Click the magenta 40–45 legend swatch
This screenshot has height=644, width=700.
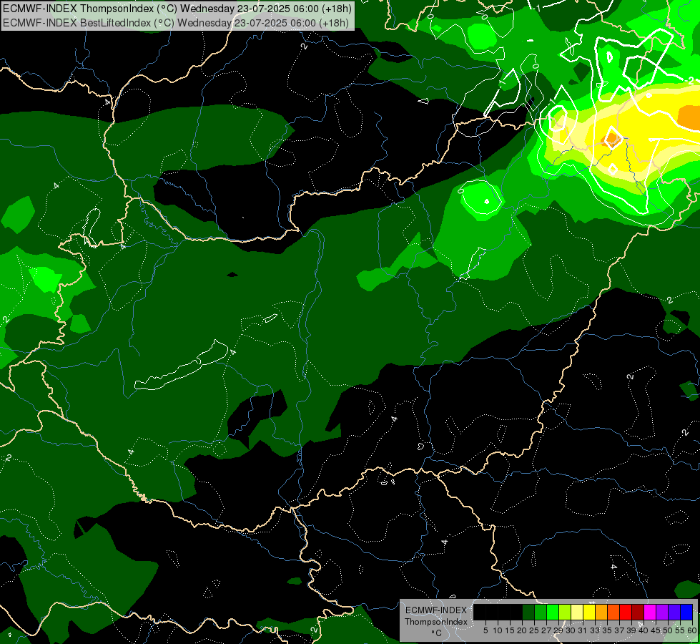pos(650,612)
